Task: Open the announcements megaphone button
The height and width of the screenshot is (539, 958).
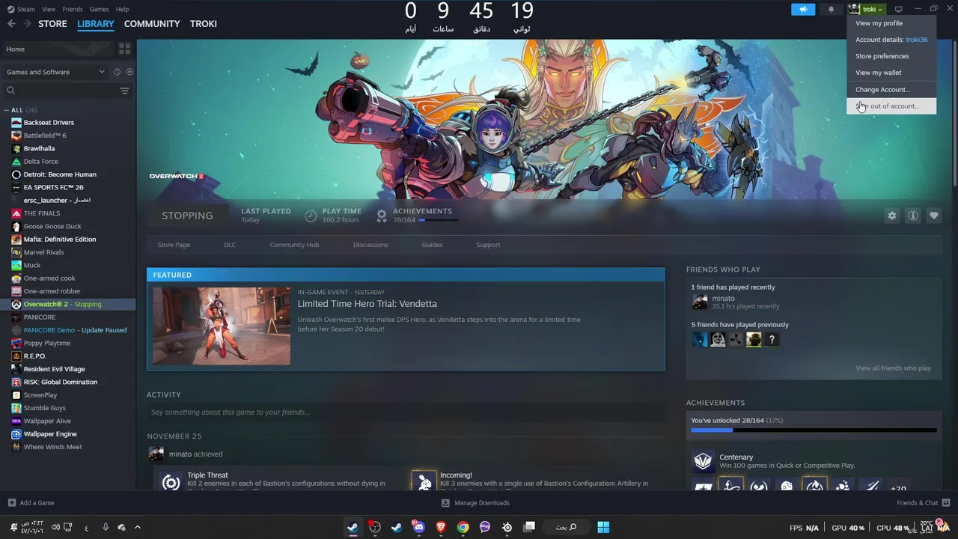Action: click(803, 9)
